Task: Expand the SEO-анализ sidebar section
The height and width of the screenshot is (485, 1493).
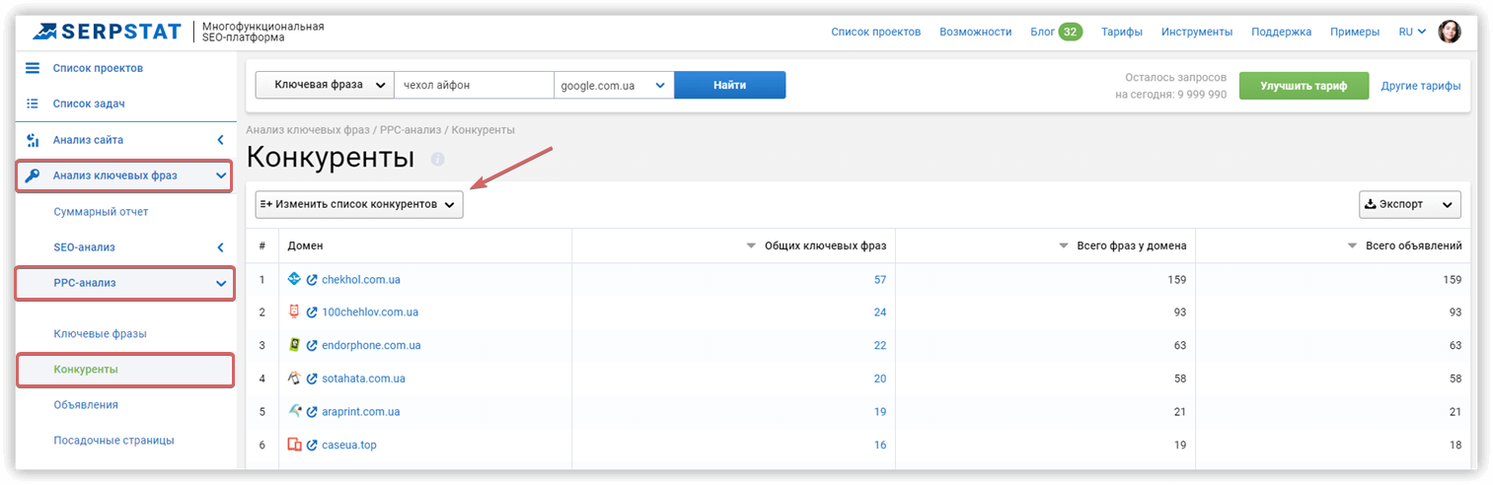Action: tap(220, 247)
